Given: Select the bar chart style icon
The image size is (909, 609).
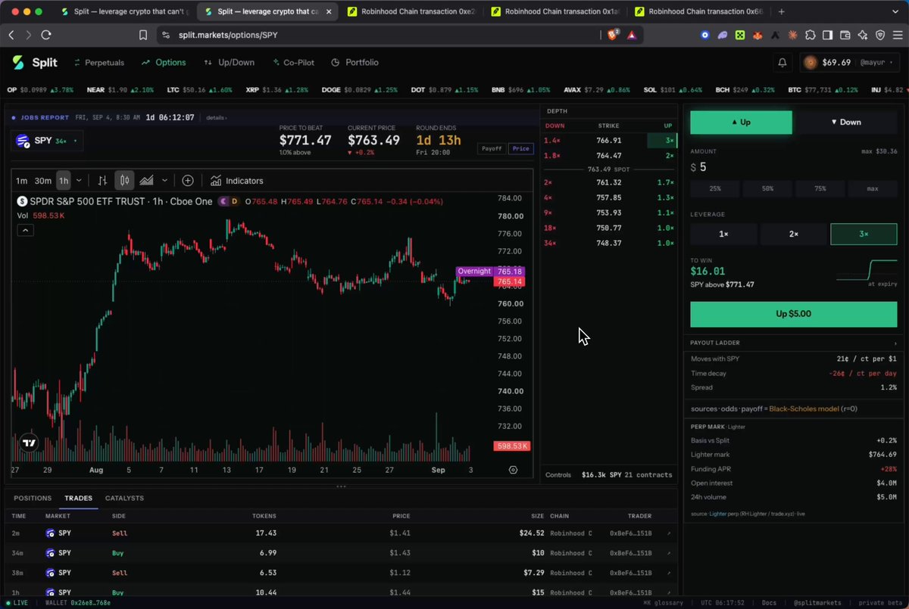Looking at the screenshot, I should 102,181.
